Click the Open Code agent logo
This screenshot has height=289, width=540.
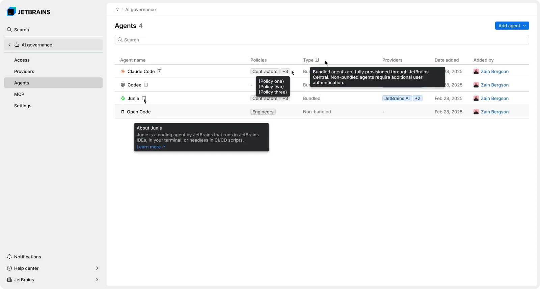pos(123,112)
